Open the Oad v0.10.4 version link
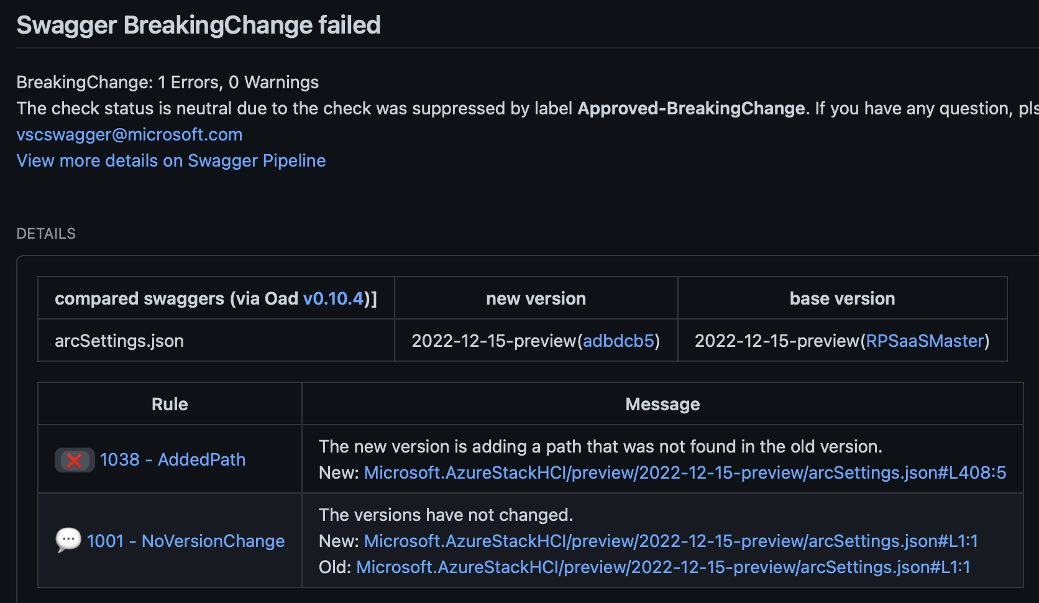Screen dimensions: 1039x603 pos(333,298)
